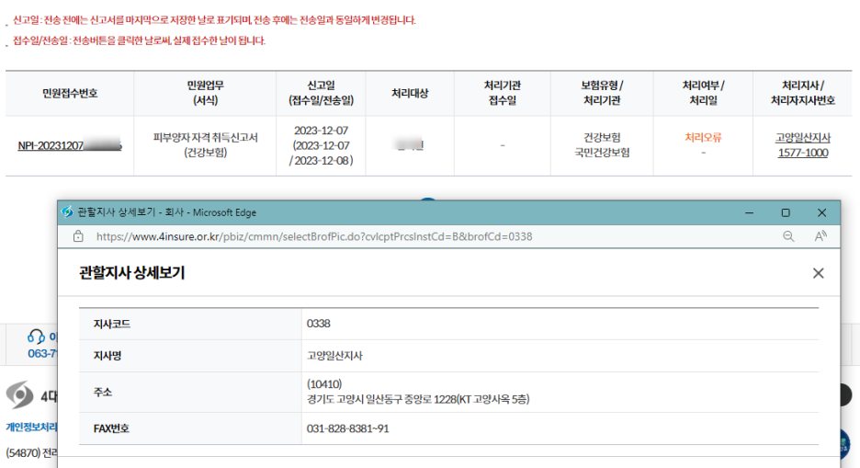
Task: Click the lock site info icon
Action: (78, 236)
